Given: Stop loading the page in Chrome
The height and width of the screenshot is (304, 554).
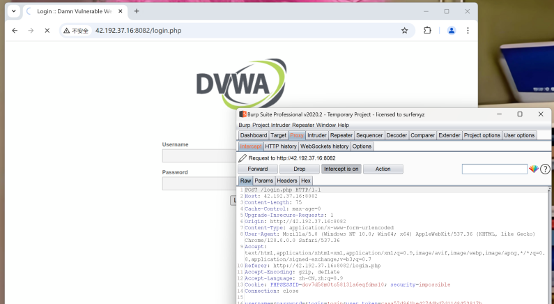Looking at the screenshot, I should click(x=47, y=31).
